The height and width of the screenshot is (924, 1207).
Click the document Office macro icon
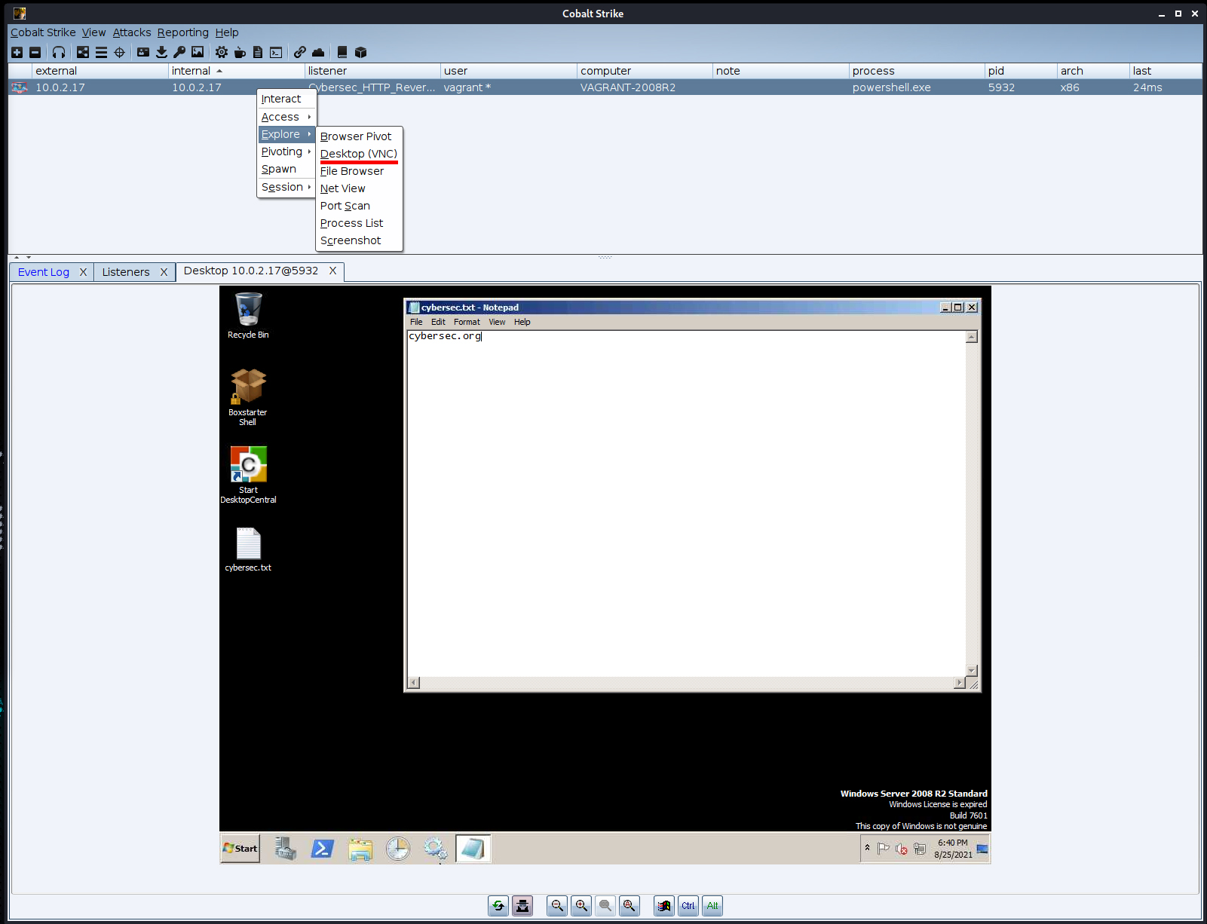pyautogui.click(x=258, y=52)
